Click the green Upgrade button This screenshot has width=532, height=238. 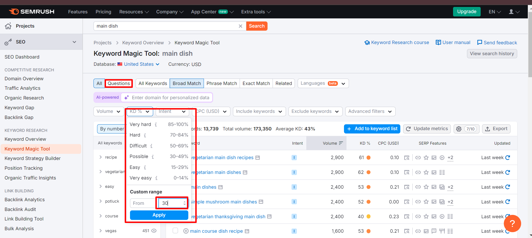tap(467, 12)
